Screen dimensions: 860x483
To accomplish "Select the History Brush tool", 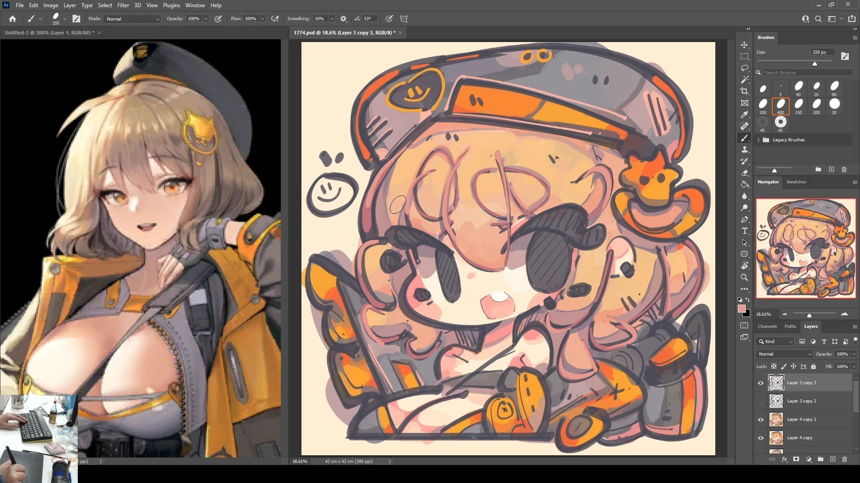I will point(744,161).
